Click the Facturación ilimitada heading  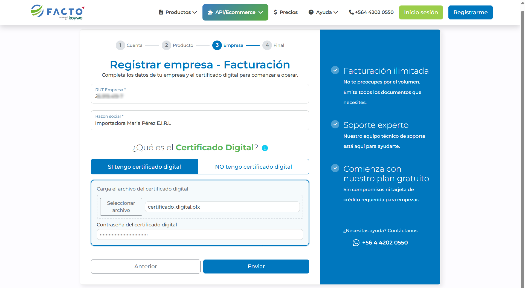(x=386, y=71)
